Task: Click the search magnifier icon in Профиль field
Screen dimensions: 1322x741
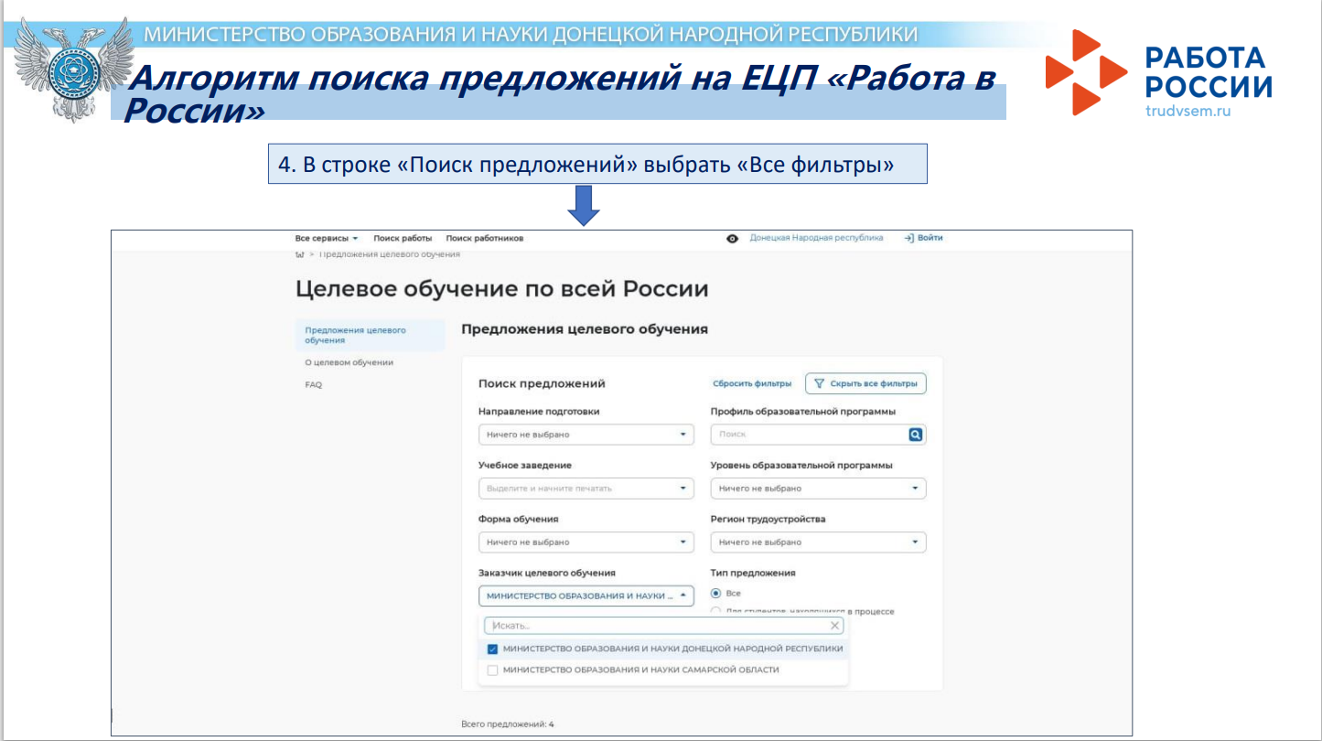Action: coord(915,435)
